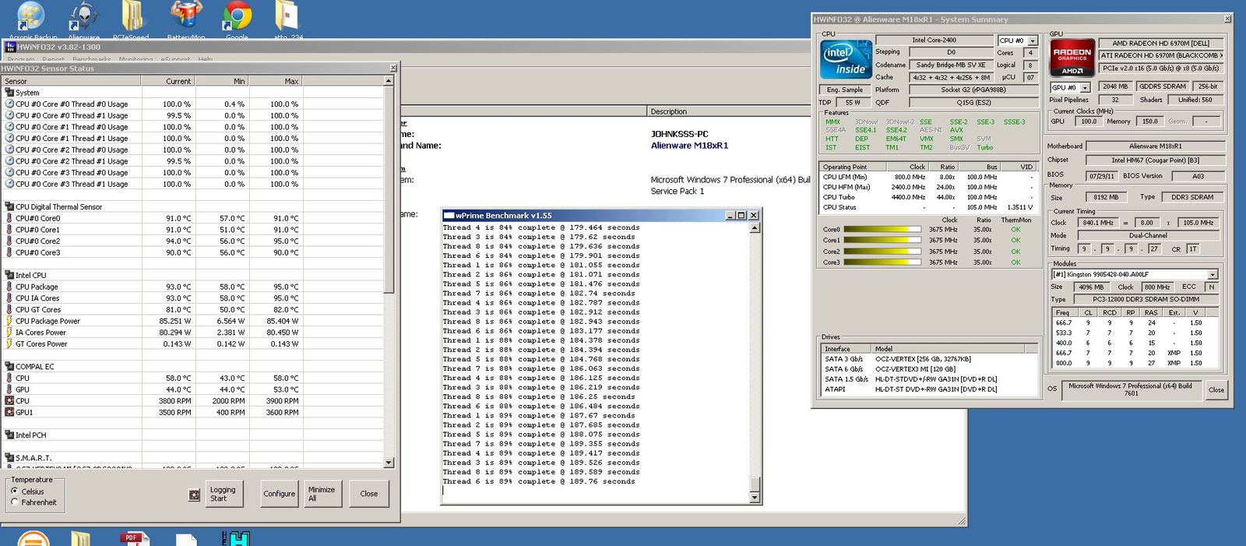Open the Kingston memory module dropdown
1246x546 pixels.
click(x=1213, y=274)
